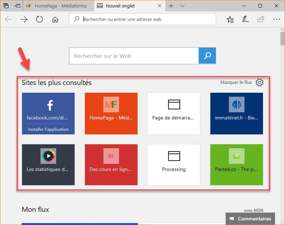
Task: Open a new tab with plus button
Action: (x=171, y=6)
